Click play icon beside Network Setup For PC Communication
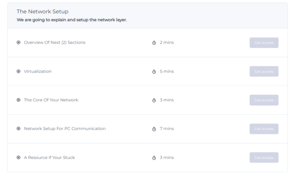 [x=19, y=129]
